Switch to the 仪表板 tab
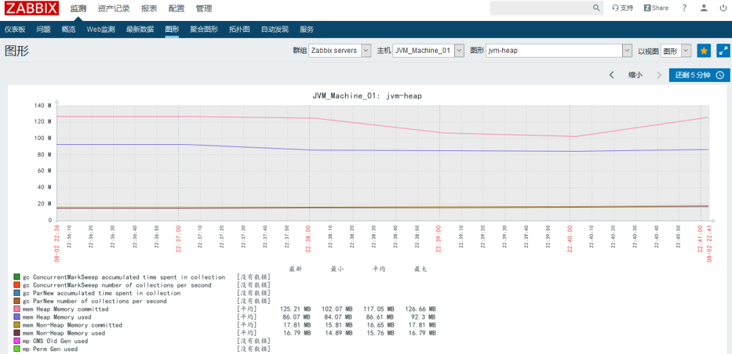Screen dimensions: 732x354 pyautogui.click(x=15, y=29)
